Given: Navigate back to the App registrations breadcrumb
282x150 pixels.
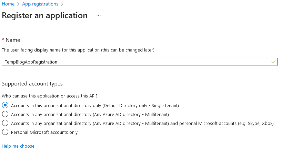Looking at the screenshot, I should click(40, 4).
